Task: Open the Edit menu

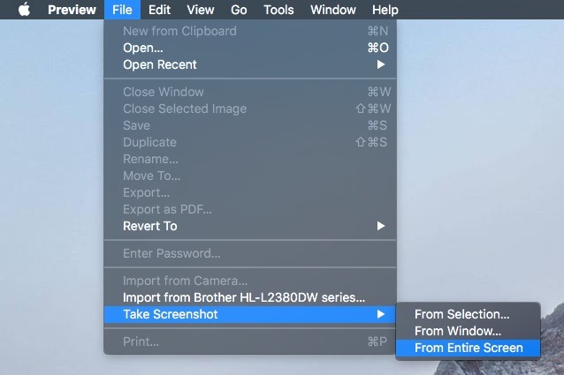Action: click(159, 10)
